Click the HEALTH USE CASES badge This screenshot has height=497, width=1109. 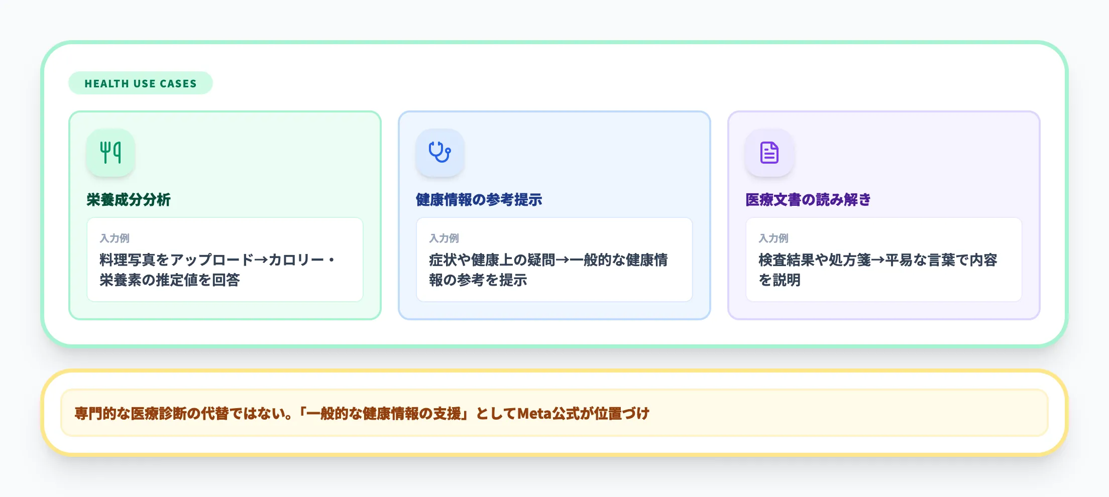click(x=141, y=83)
